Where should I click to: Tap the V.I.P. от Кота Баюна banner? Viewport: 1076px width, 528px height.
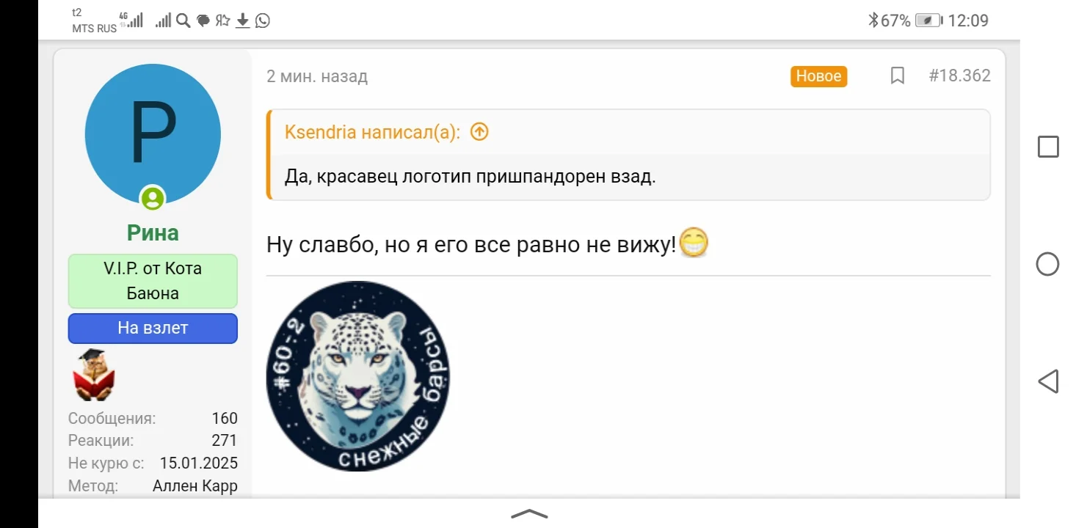[153, 281]
